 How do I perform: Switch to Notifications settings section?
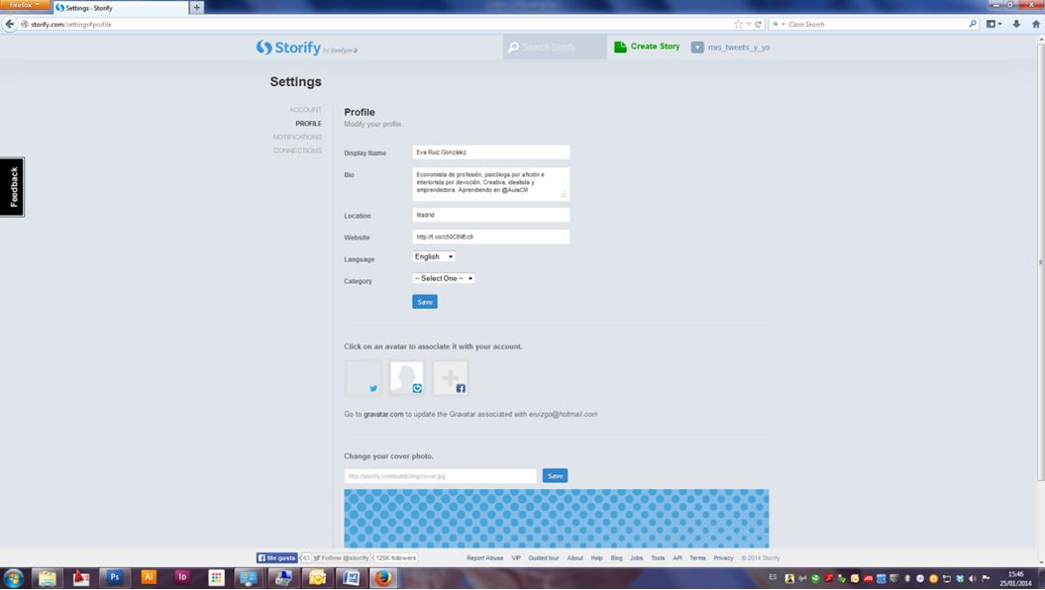(x=297, y=137)
